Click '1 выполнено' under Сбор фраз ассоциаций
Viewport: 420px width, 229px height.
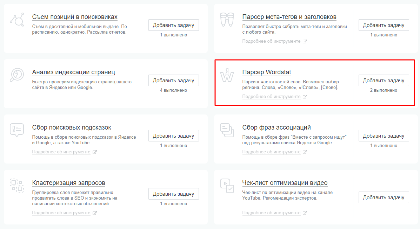coord(384,146)
